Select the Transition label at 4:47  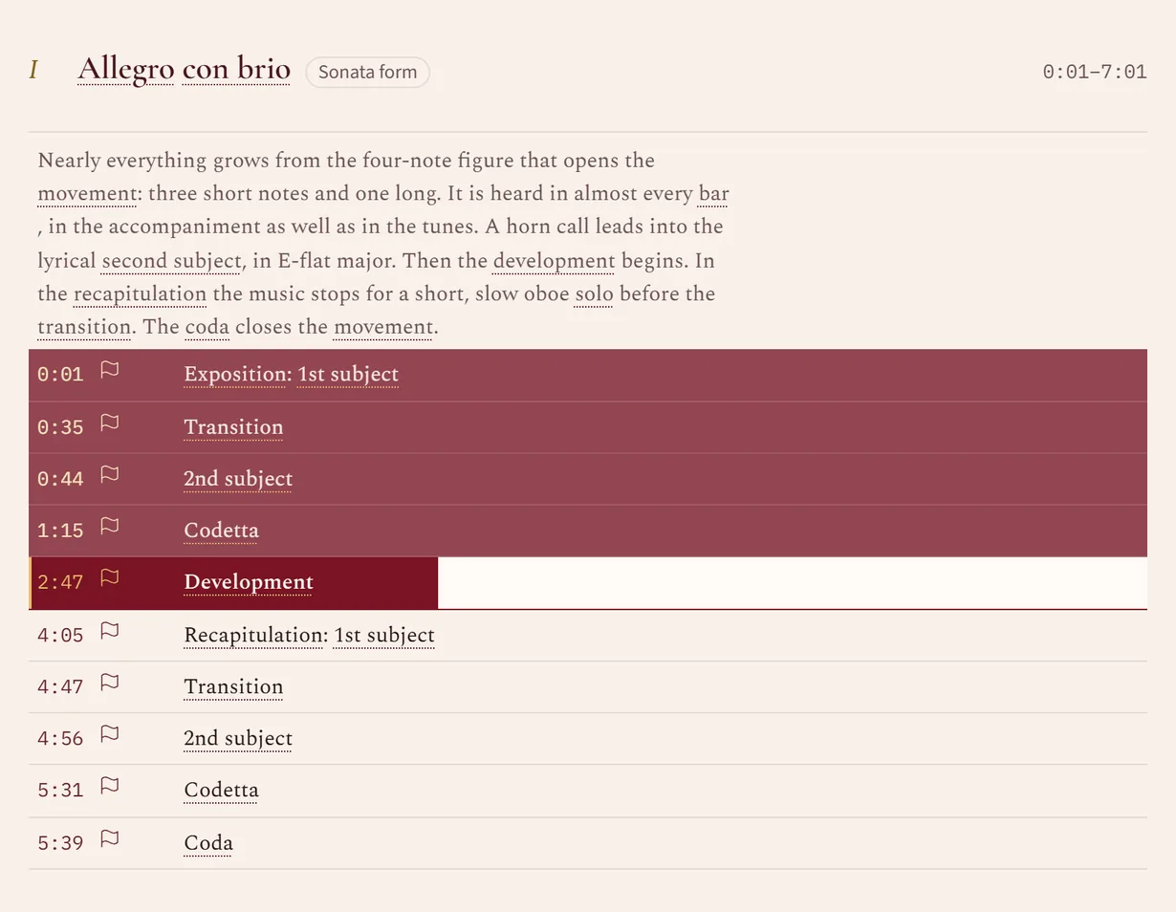point(233,686)
